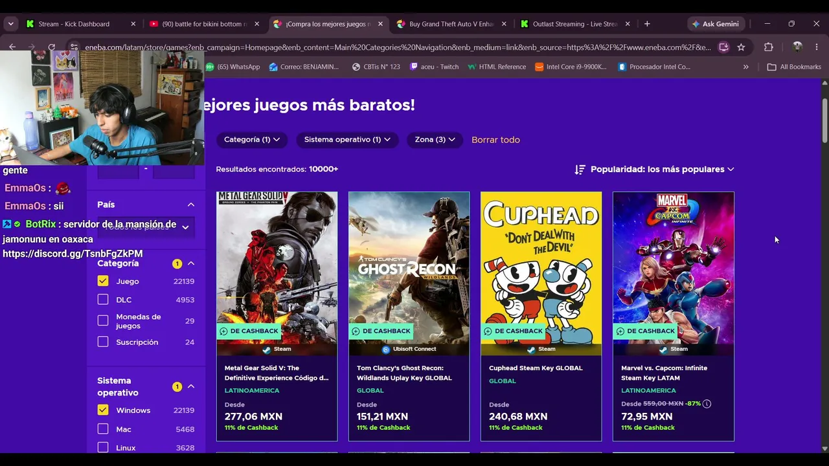Go back to the previous page
829x466 pixels.
[x=12, y=47]
